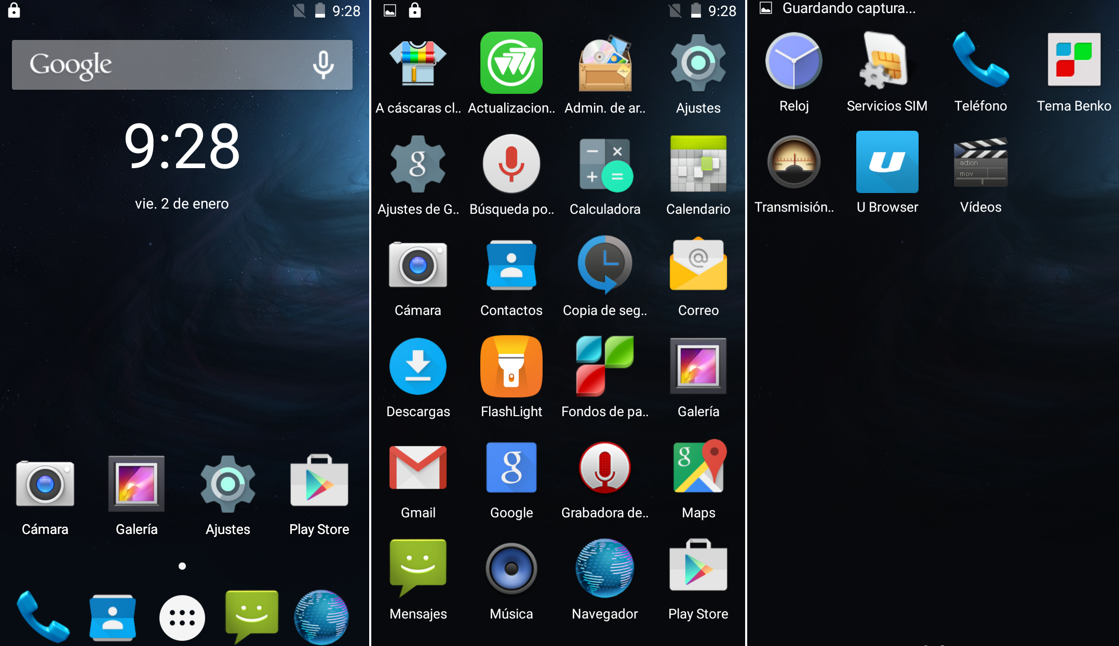This screenshot has width=1119, height=646.
Task: Tap the 9:28 clock widget
Action: pos(182,146)
